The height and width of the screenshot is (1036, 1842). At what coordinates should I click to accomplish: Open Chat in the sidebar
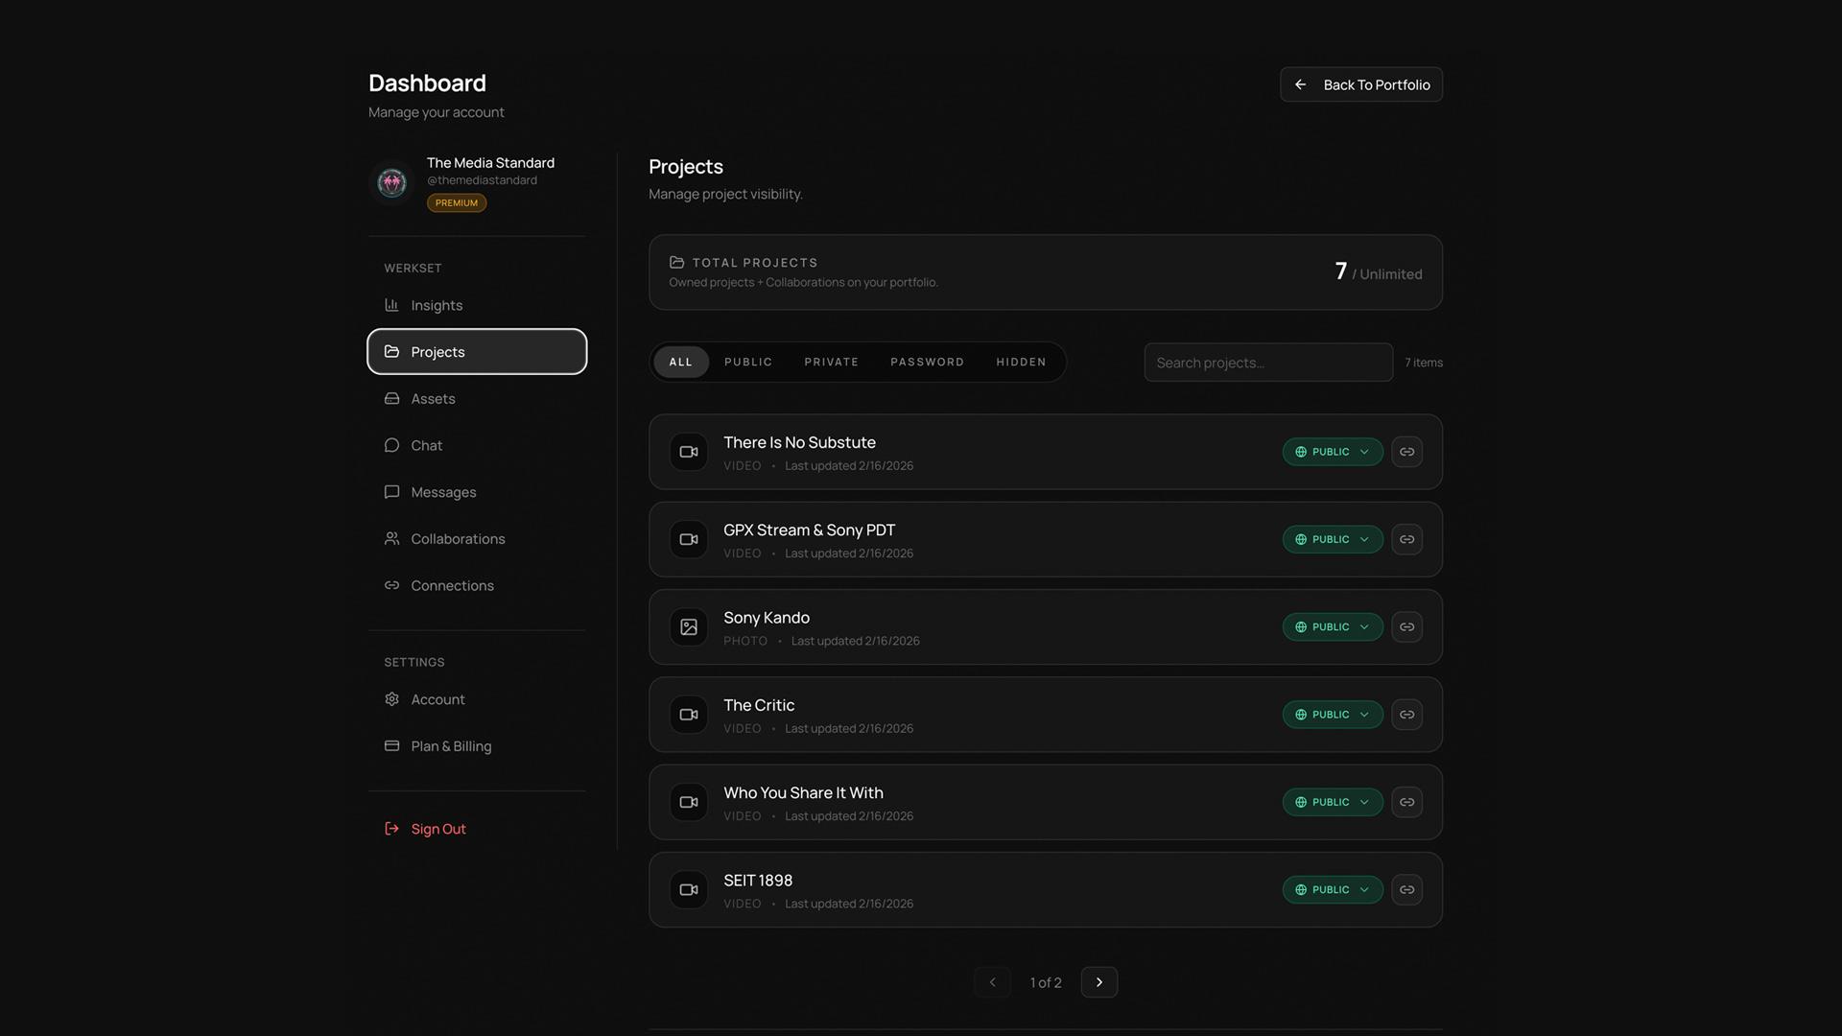coord(426,445)
